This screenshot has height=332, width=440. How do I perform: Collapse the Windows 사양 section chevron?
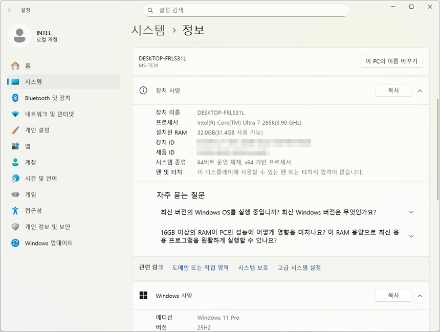click(420, 296)
